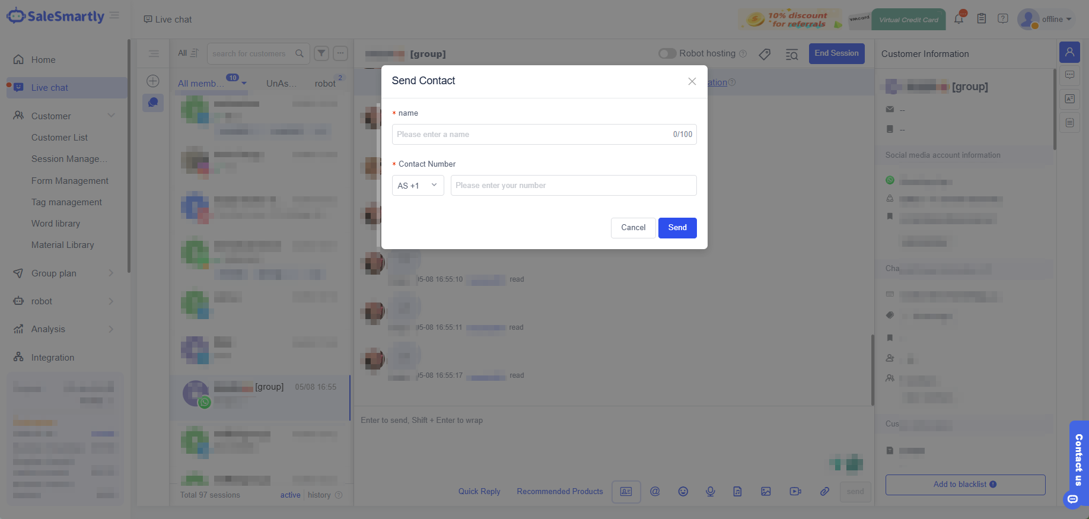Open the session filter funnel icon
Viewport: 1089px width, 519px height.
tap(321, 53)
